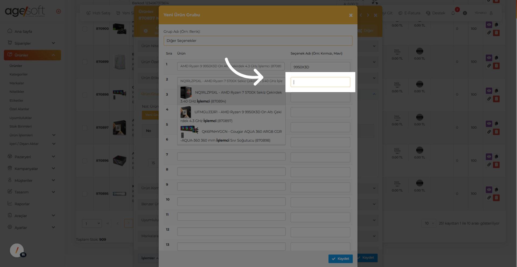Screen dimensions: 517x267
Task: Expand the Siparişler sidebar menu
Action: 32,43
